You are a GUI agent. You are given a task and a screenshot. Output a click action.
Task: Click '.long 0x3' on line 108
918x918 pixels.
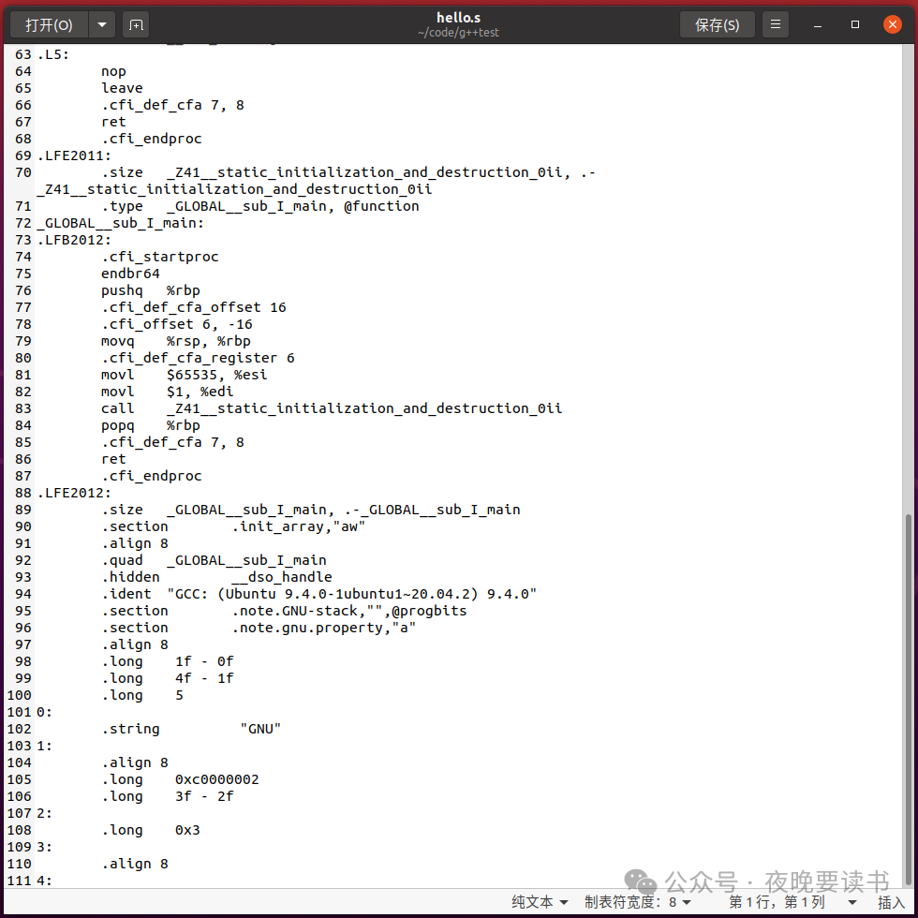pyautogui.click(x=151, y=830)
